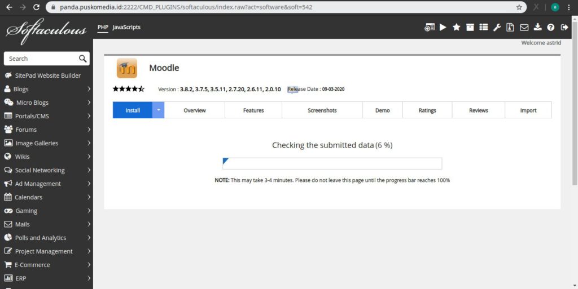Screen dimensions: 578x289
Task: Click the browser address bar
Action: click(x=280, y=7)
